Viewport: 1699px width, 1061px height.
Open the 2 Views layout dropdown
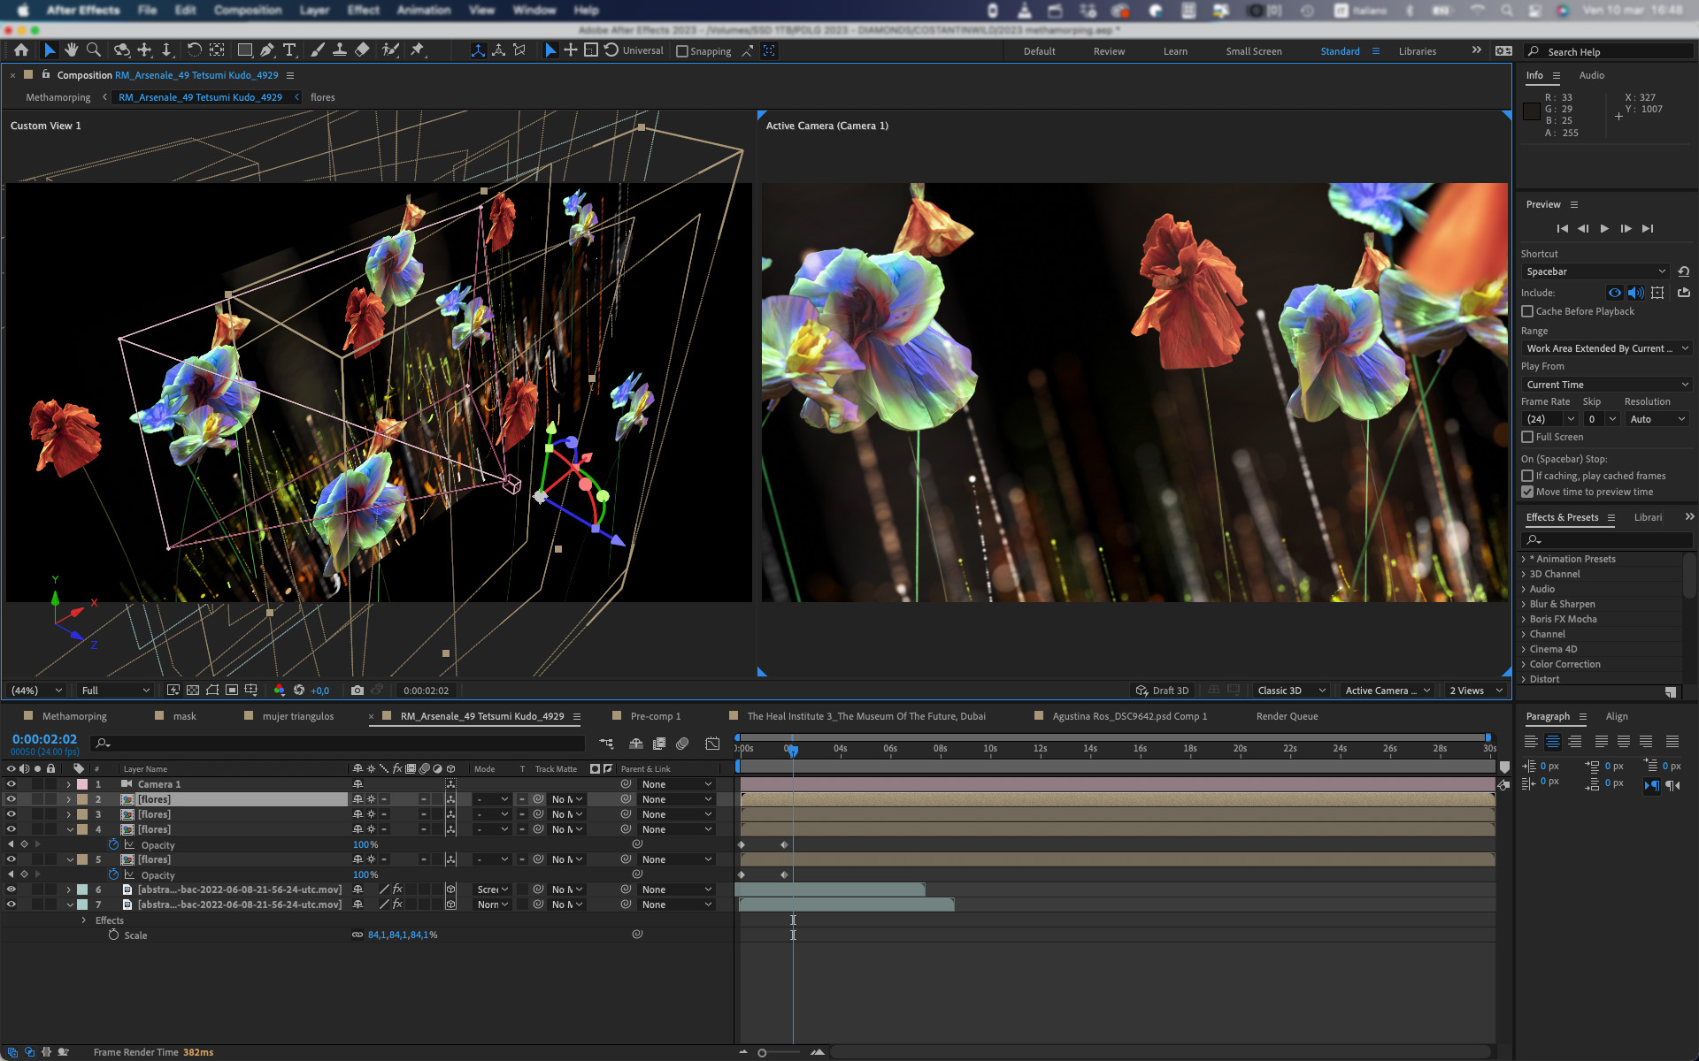pos(1476,691)
